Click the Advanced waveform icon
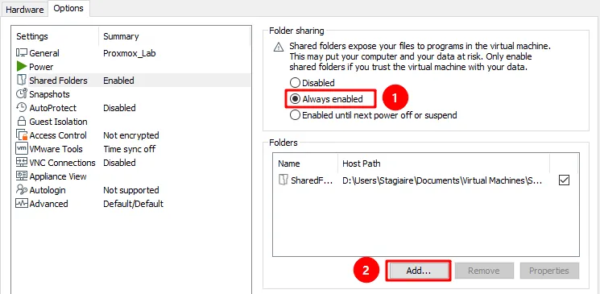Screen dimensions: 600x294 pyautogui.click(x=22, y=203)
